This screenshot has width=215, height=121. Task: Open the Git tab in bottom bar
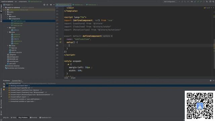pos(6,118)
